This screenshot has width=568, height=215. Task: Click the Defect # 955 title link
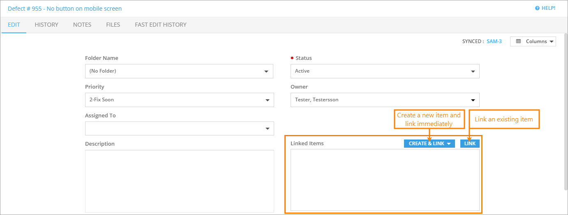pyautogui.click(x=65, y=8)
